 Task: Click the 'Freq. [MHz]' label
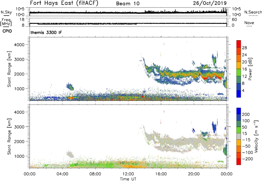(6, 22)
